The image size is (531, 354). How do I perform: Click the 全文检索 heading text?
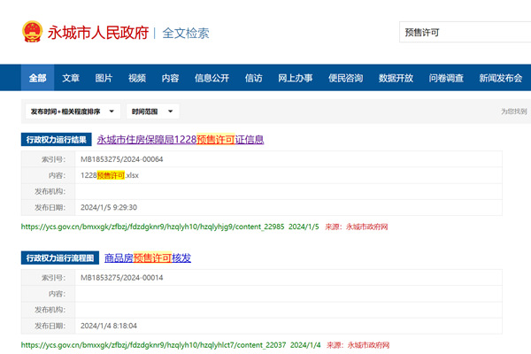(x=186, y=34)
